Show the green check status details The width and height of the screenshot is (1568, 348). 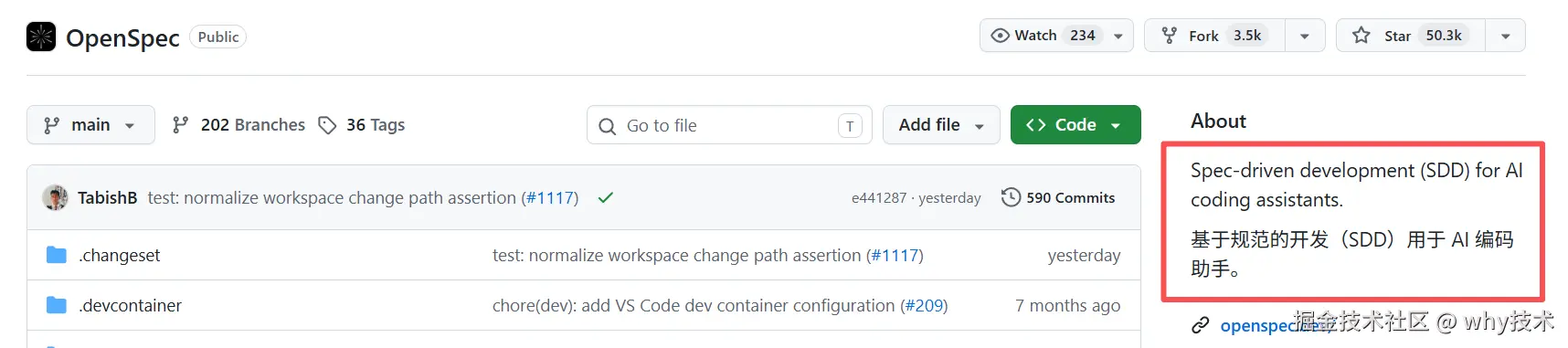click(x=605, y=197)
